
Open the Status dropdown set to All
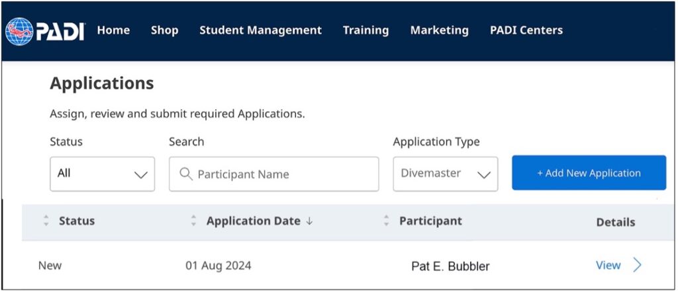coord(102,174)
